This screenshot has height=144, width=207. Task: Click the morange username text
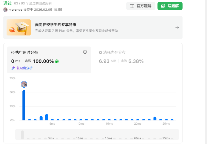(16, 10)
